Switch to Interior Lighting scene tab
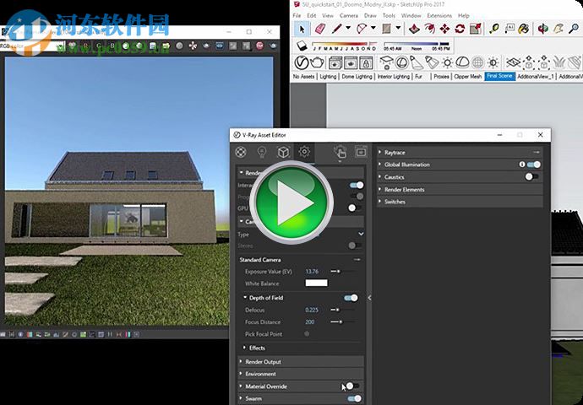The height and width of the screenshot is (405, 583). tap(394, 77)
